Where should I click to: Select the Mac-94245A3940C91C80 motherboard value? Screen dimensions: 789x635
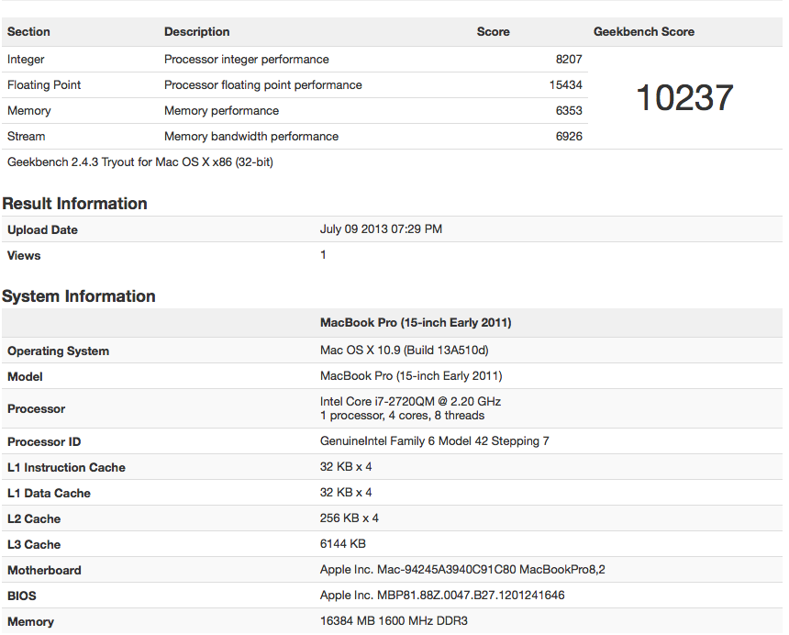(462, 570)
